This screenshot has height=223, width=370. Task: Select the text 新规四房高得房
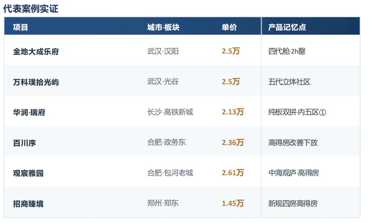click(293, 203)
